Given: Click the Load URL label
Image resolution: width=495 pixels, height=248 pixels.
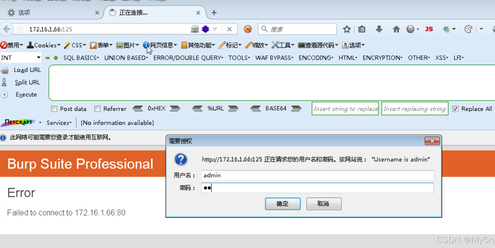Looking at the screenshot, I should point(27,70).
